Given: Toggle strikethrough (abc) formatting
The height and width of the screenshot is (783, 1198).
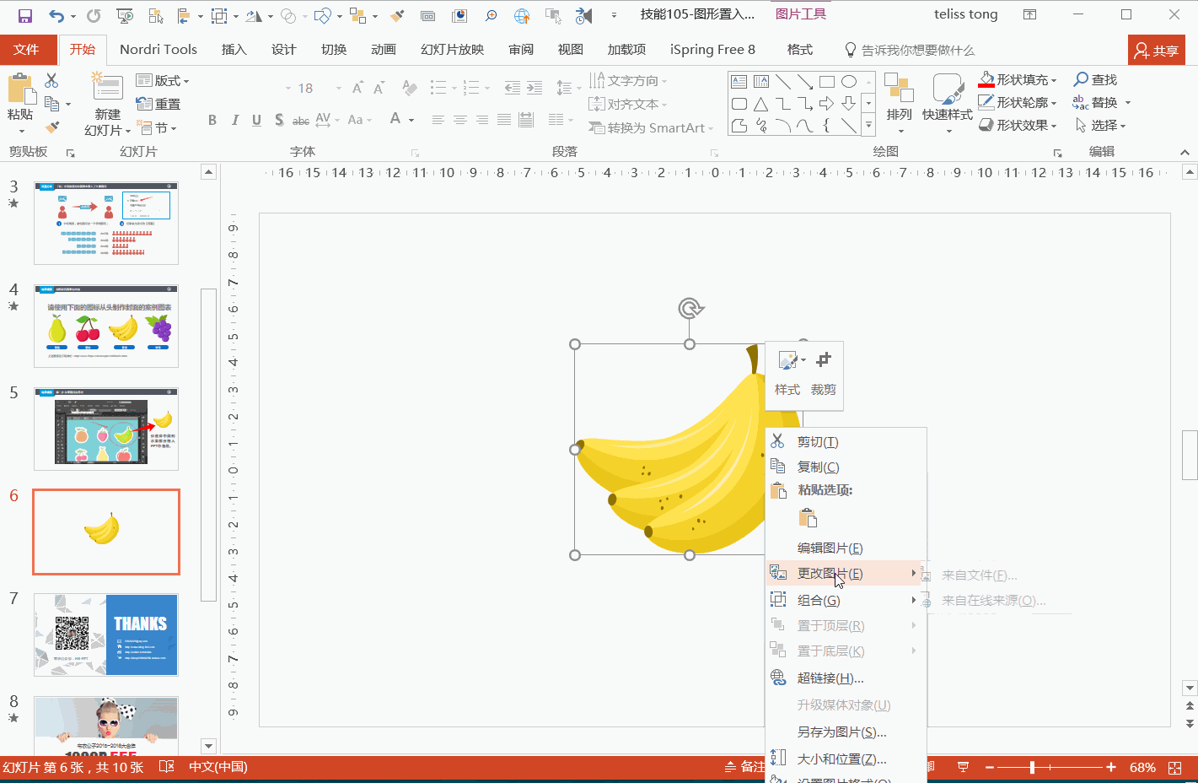Looking at the screenshot, I should click(301, 120).
